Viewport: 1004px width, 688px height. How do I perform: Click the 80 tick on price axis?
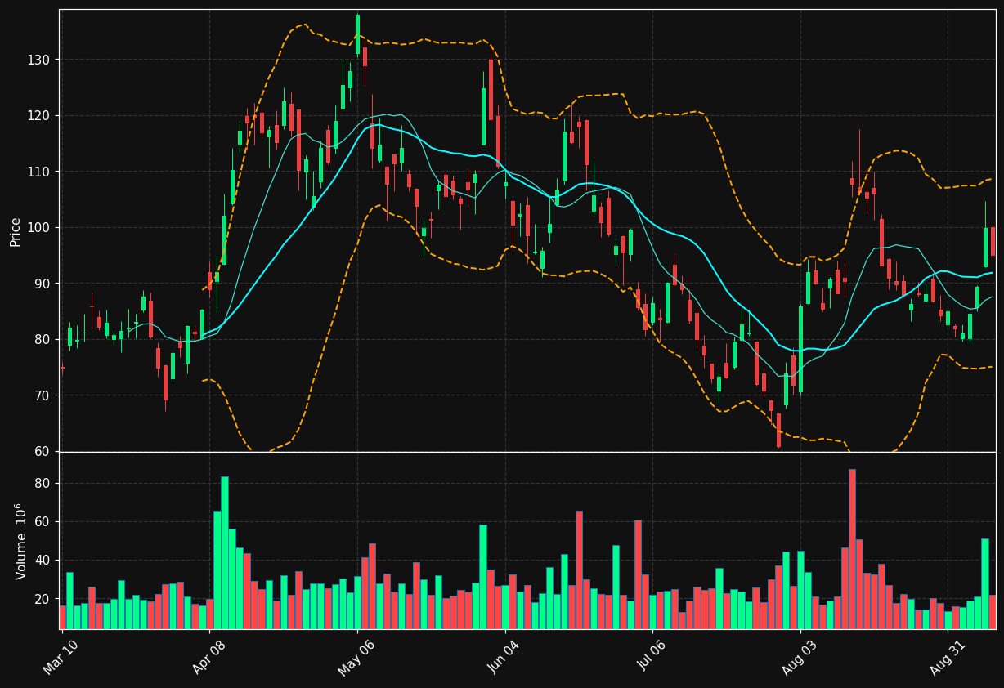point(42,340)
